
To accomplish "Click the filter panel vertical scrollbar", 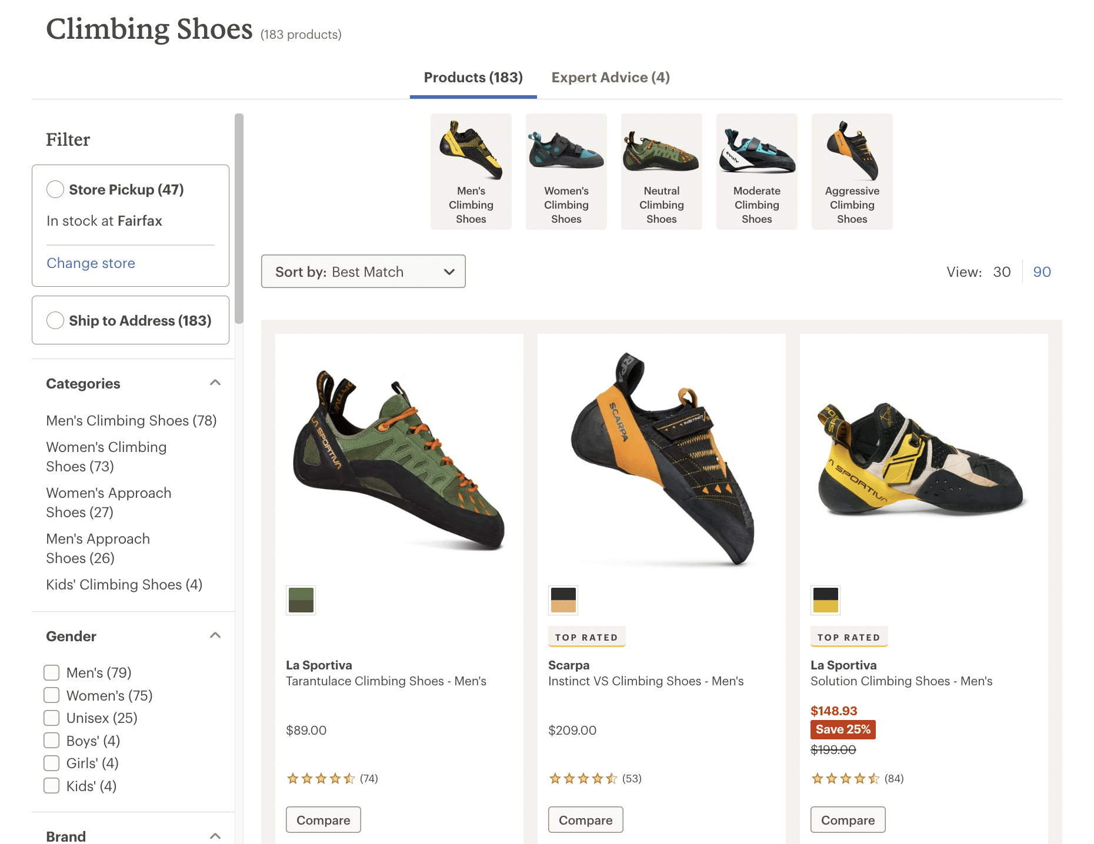I will click(x=239, y=219).
